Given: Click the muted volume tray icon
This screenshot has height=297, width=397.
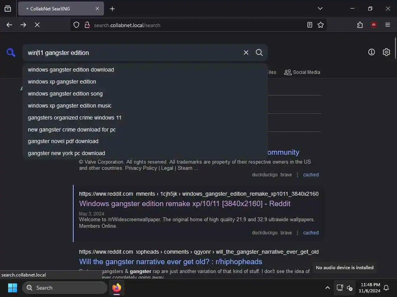Looking at the screenshot, I should pyautogui.click(x=350, y=288).
